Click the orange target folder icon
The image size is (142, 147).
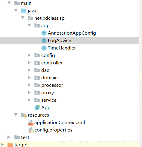pyautogui.click(x=10, y=145)
